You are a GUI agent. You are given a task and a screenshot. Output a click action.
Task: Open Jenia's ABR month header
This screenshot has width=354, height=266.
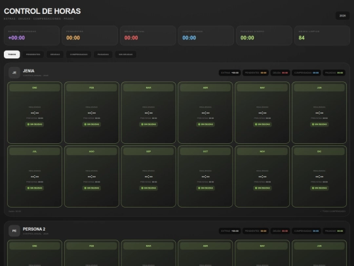(x=205, y=88)
